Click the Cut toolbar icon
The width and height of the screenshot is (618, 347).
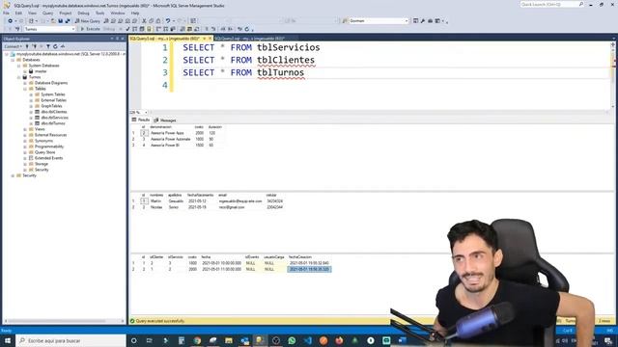point(144,21)
